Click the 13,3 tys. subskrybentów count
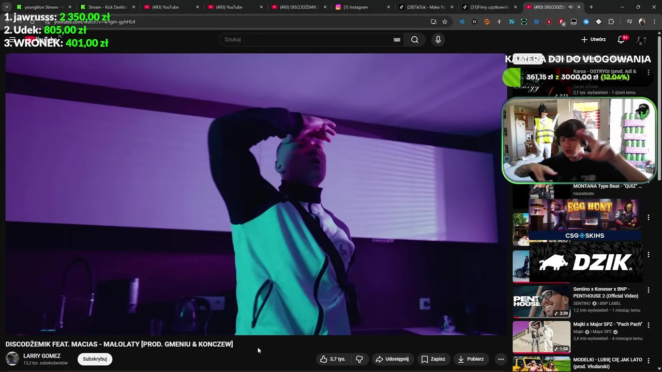The height and width of the screenshot is (372, 662). 46,363
